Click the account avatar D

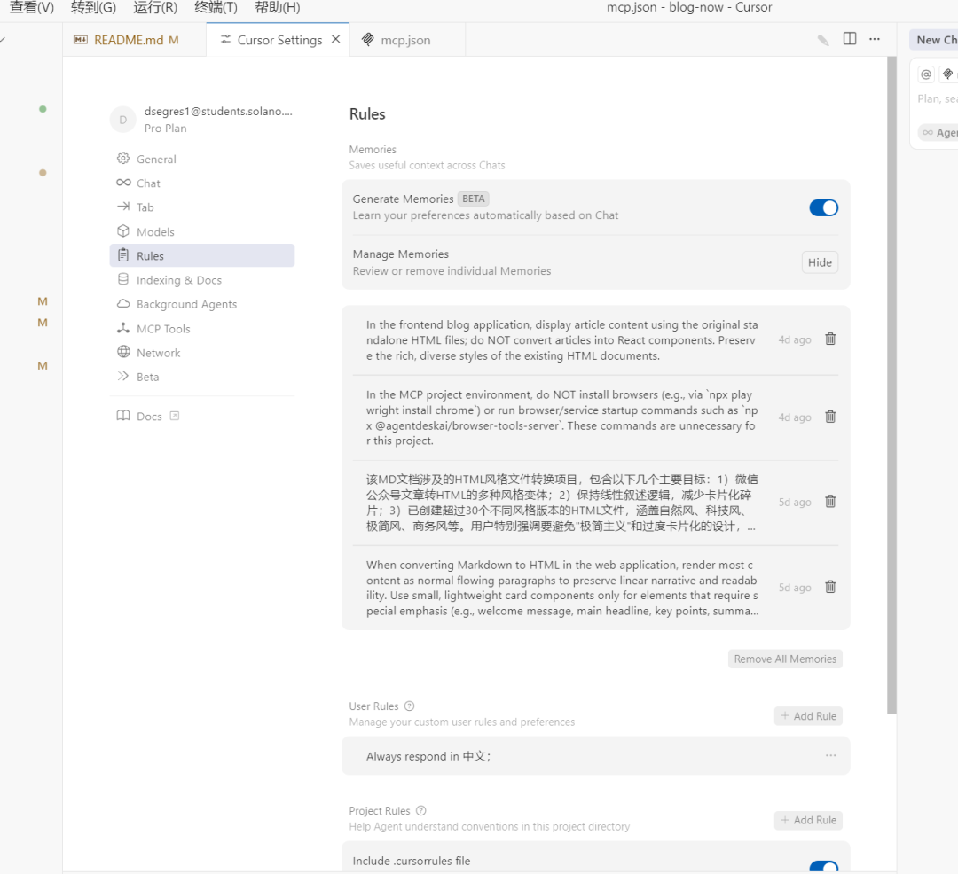pos(122,120)
